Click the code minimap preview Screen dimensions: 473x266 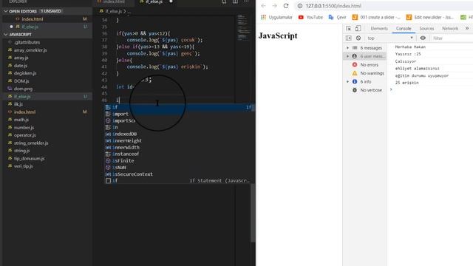pyautogui.click(x=243, y=27)
